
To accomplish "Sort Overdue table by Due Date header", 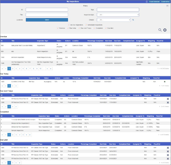I will pos(117,41).
